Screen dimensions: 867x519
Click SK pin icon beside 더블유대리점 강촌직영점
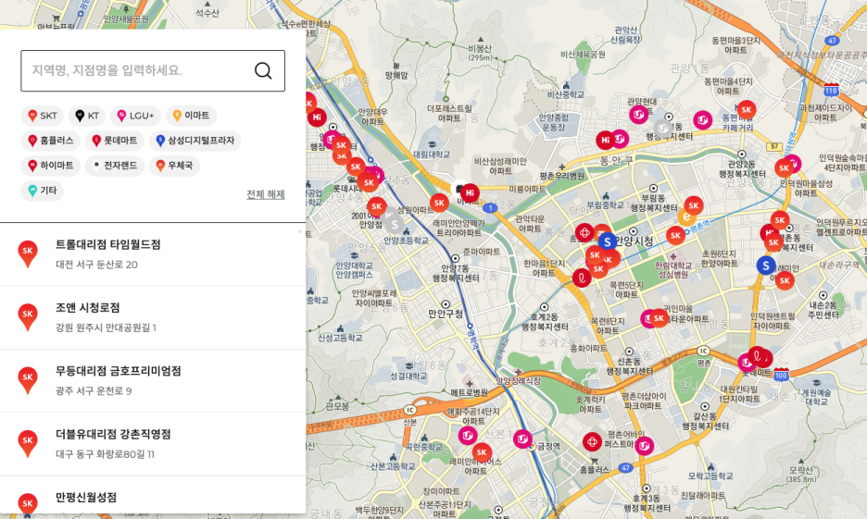(x=28, y=443)
